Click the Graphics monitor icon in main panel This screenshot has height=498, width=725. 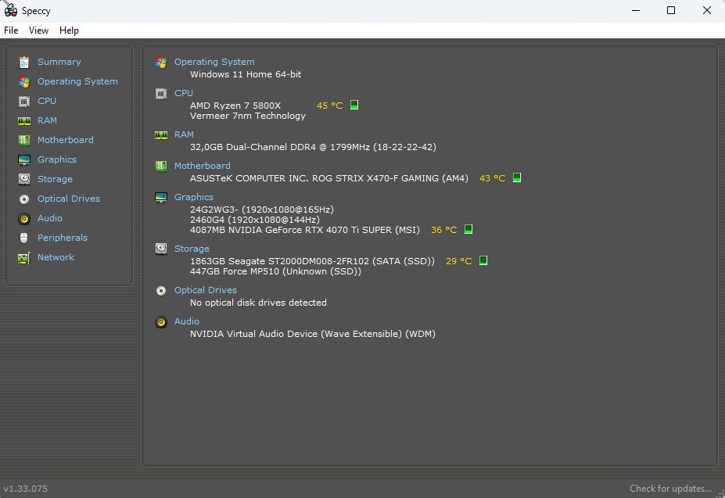[x=161, y=198]
